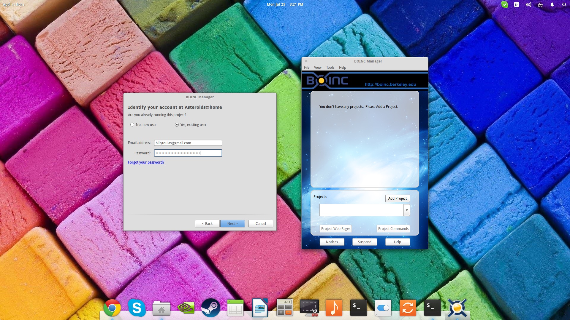Click the Projects combo box field
This screenshot has width=570, height=320.
point(361,210)
